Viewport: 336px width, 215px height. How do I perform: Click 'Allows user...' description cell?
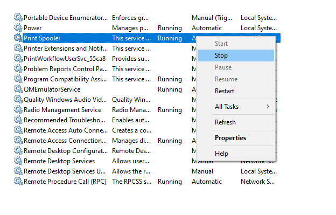[x=130, y=161]
